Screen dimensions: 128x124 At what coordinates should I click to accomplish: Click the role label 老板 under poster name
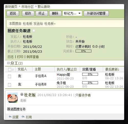[23, 100]
